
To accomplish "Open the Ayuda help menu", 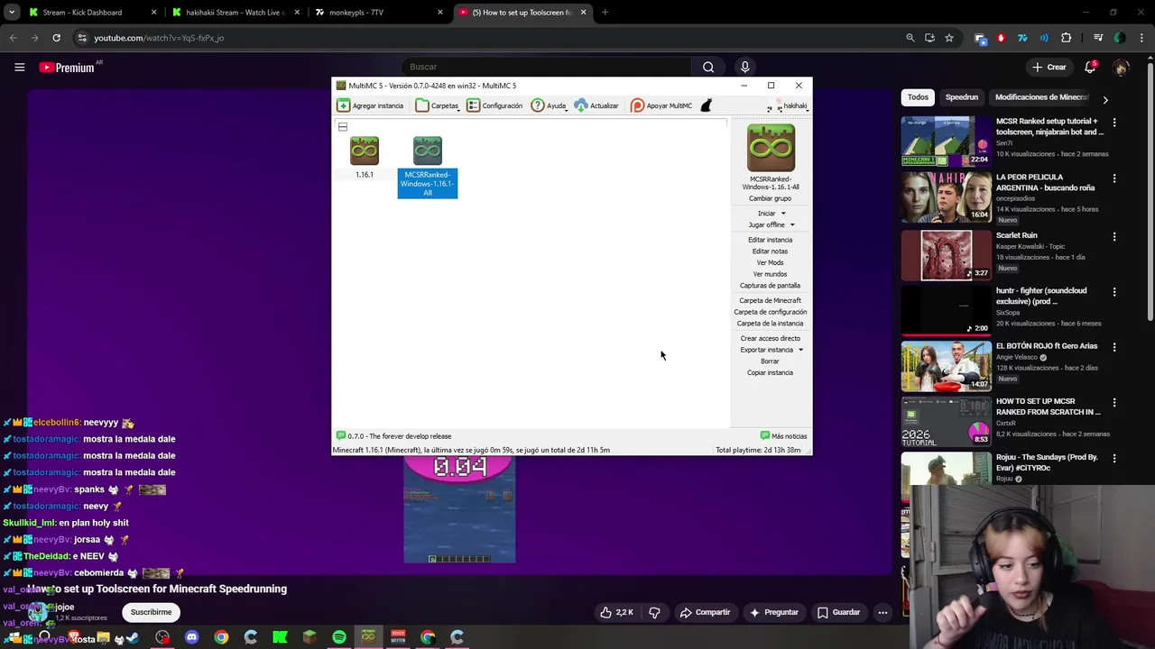I will coord(549,105).
